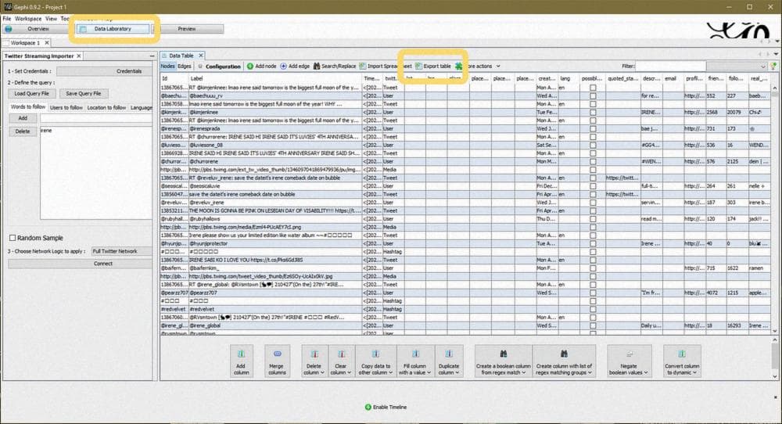Open the Workspace menu
782x424 pixels.
28,19
